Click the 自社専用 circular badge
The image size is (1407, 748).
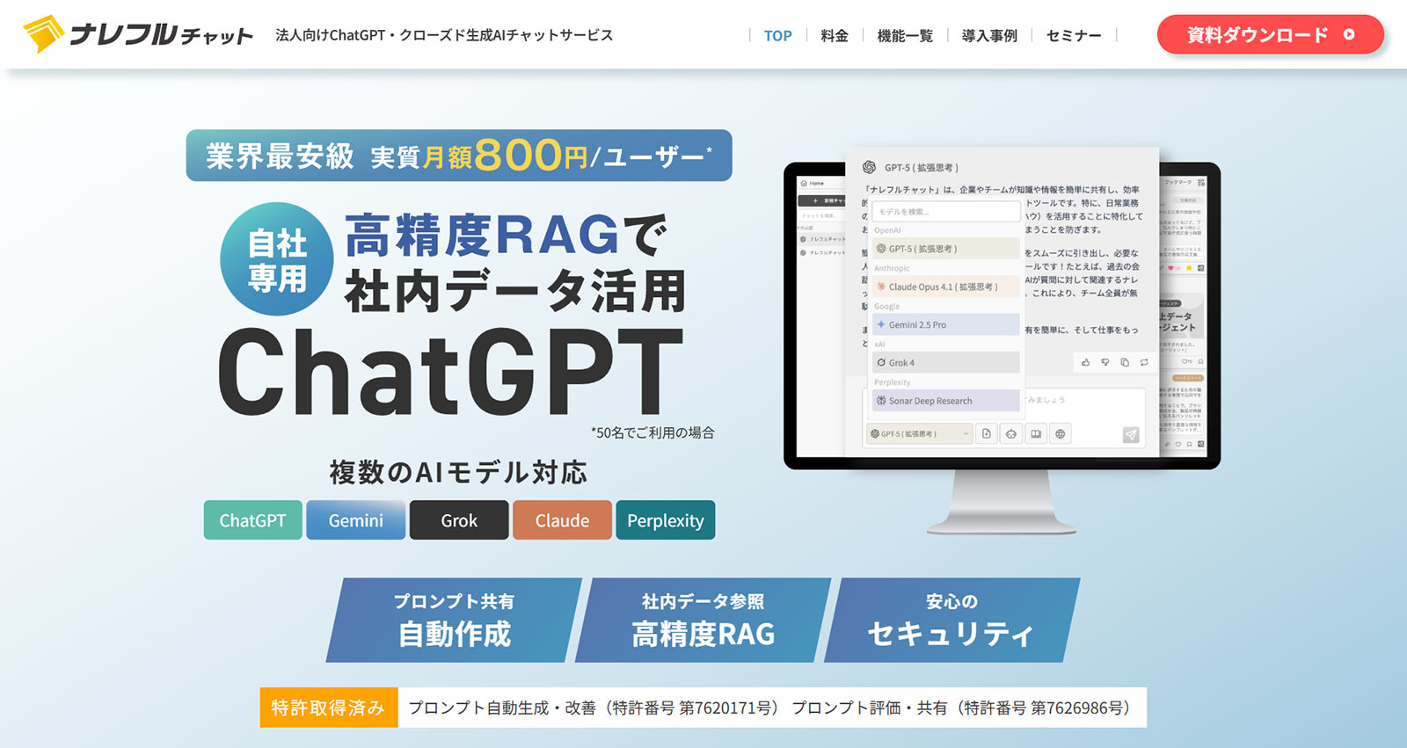tap(277, 259)
